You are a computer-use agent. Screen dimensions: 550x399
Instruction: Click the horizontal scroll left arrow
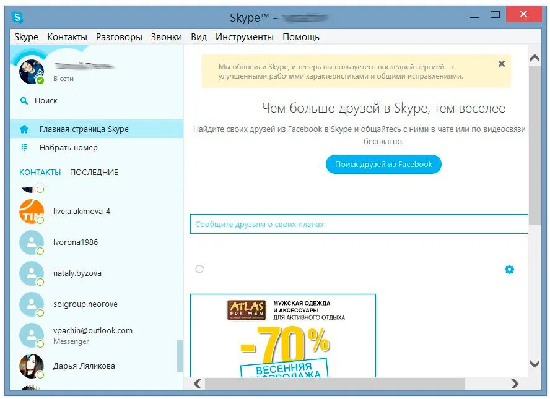pyautogui.click(x=198, y=384)
